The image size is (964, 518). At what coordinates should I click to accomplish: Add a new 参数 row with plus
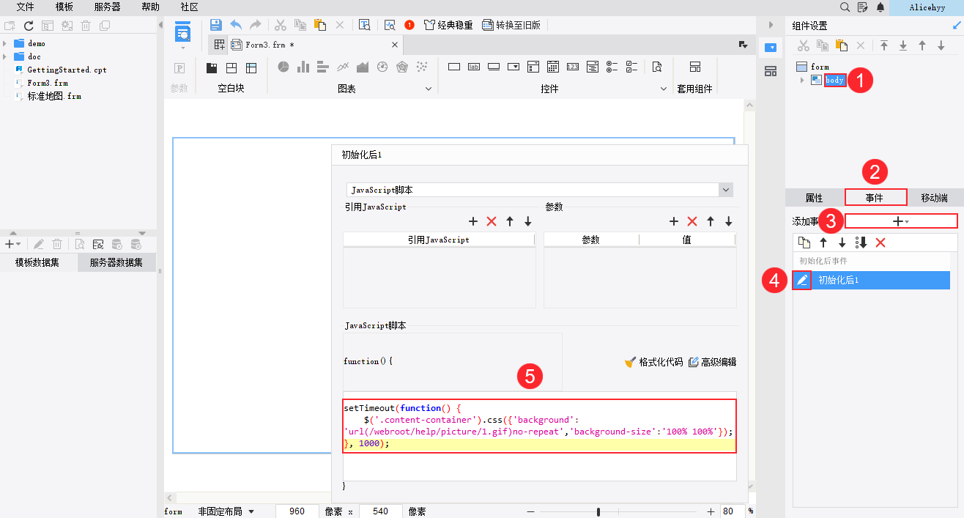674,221
